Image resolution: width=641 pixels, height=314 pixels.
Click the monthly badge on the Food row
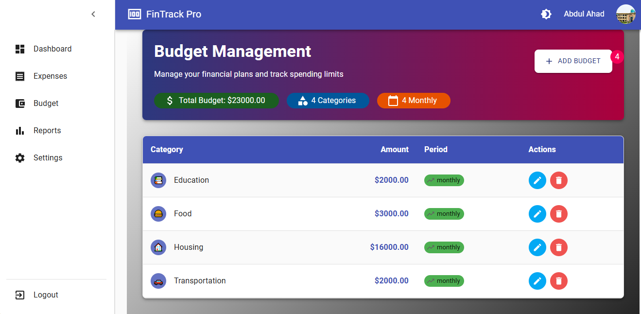[x=444, y=214]
